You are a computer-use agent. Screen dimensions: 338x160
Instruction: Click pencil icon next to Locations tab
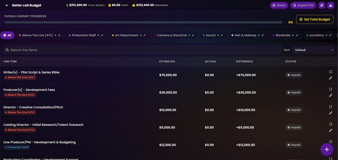click(x=330, y=35)
